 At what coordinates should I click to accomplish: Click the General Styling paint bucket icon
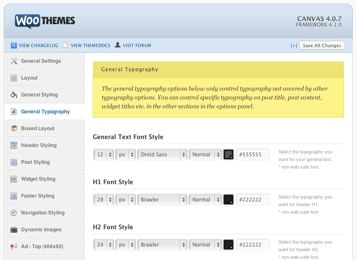(x=14, y=94)
